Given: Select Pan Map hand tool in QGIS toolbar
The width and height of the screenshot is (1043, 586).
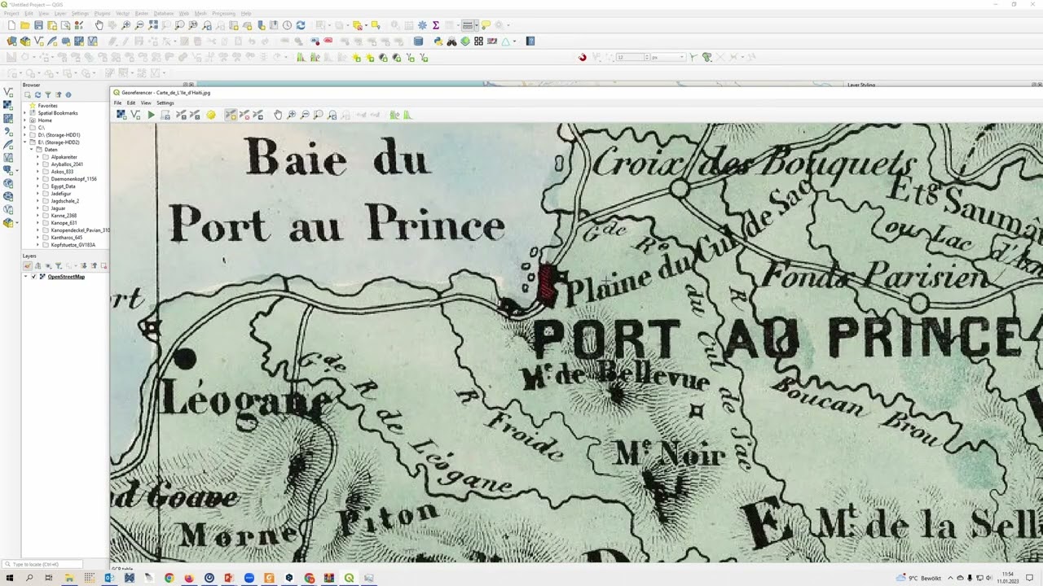Looking at the screenshot, I should click(x=99, y=25).
